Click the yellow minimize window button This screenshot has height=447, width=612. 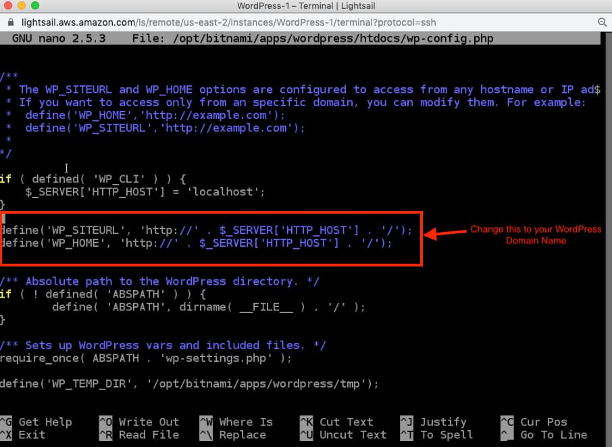point(22,5)
